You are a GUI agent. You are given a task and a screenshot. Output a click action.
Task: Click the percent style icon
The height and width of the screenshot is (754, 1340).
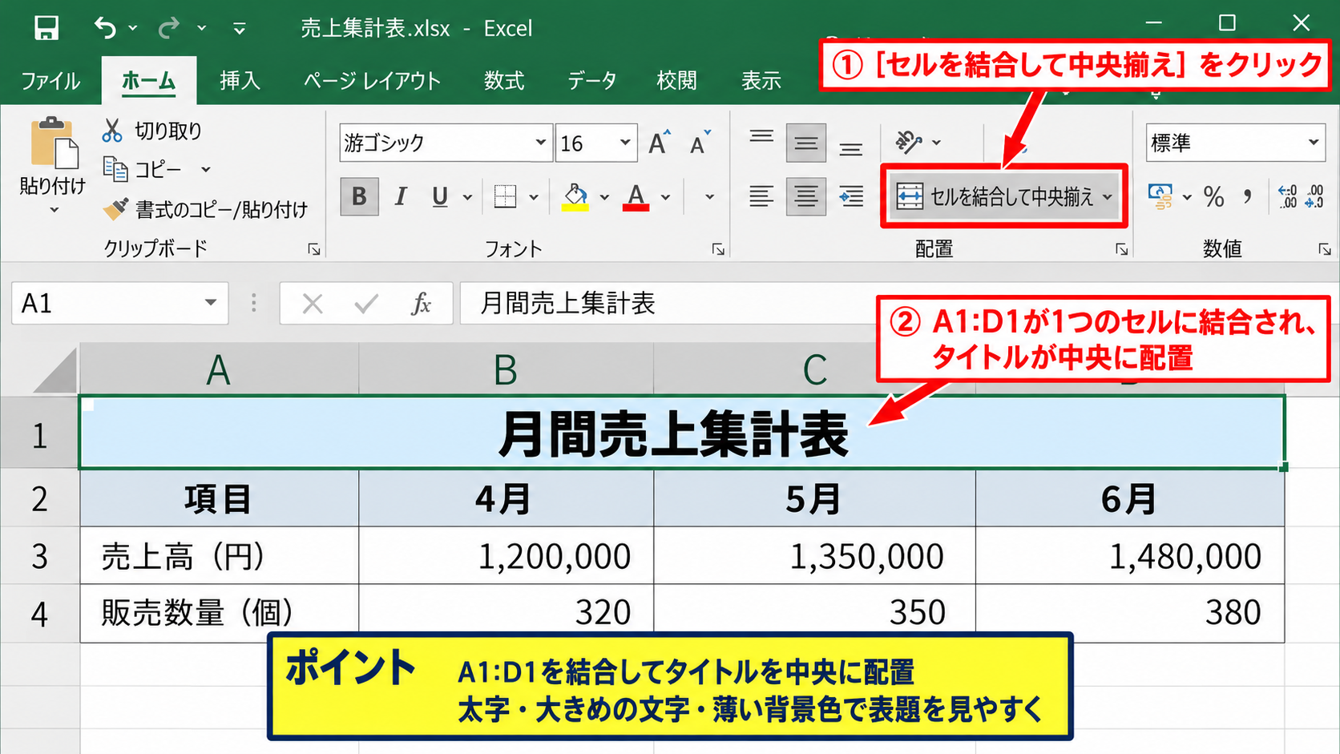pyautogui.click(x=1213, y=196)
